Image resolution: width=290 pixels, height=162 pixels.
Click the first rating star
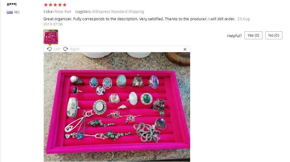[46, 5]
